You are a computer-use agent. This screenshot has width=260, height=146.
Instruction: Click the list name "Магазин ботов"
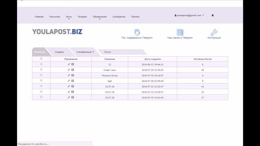pos(110,76)
